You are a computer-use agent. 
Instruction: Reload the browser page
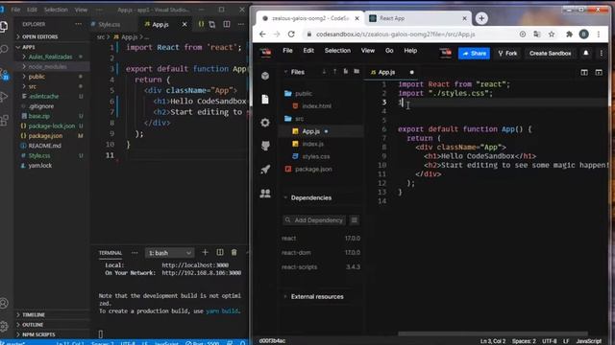coord(291,34)
